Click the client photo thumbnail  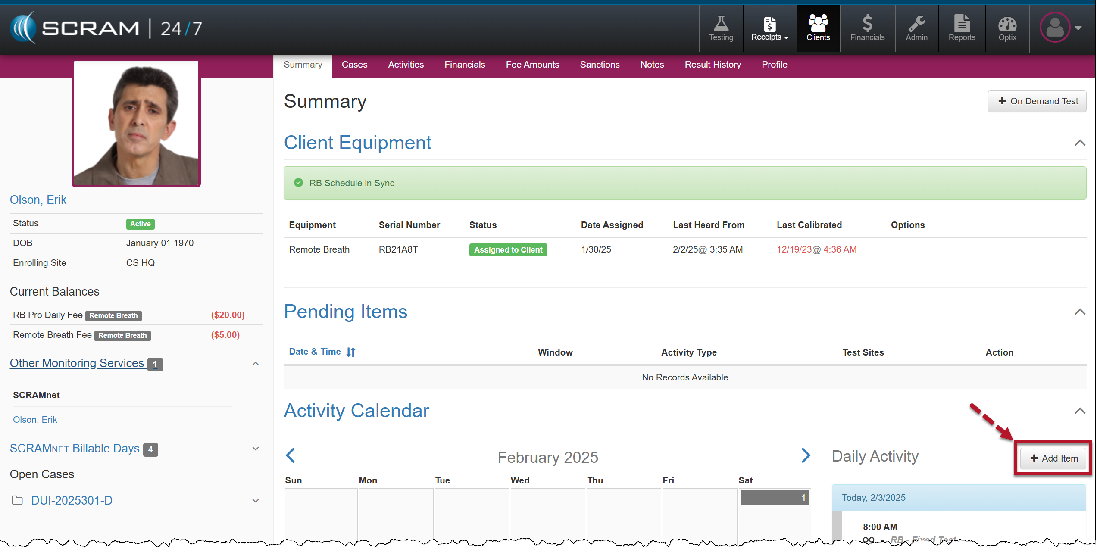coord(136,124)
